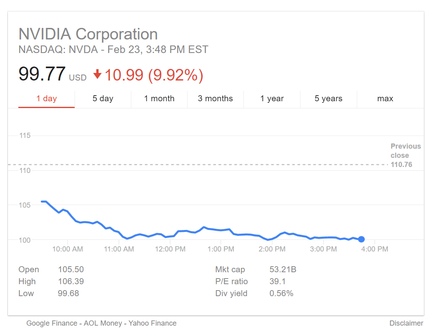Click the Previous close 110.76 label
Image resolution: width=433 pixels, height=334 pixels.
coord(405,155)
